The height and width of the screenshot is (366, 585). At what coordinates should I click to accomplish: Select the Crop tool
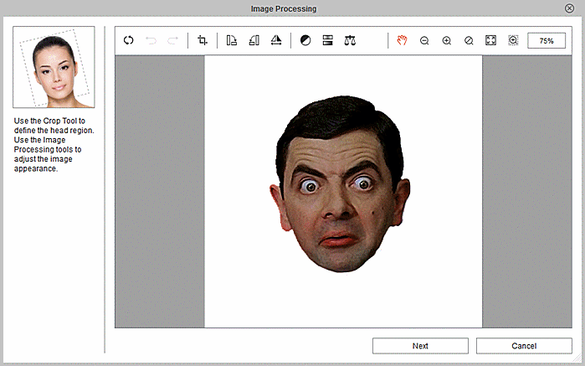pos(203,40)
